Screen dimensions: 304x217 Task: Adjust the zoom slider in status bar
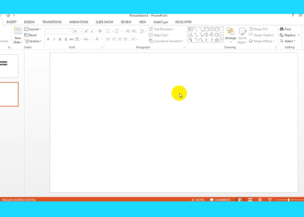coord(289,200)
